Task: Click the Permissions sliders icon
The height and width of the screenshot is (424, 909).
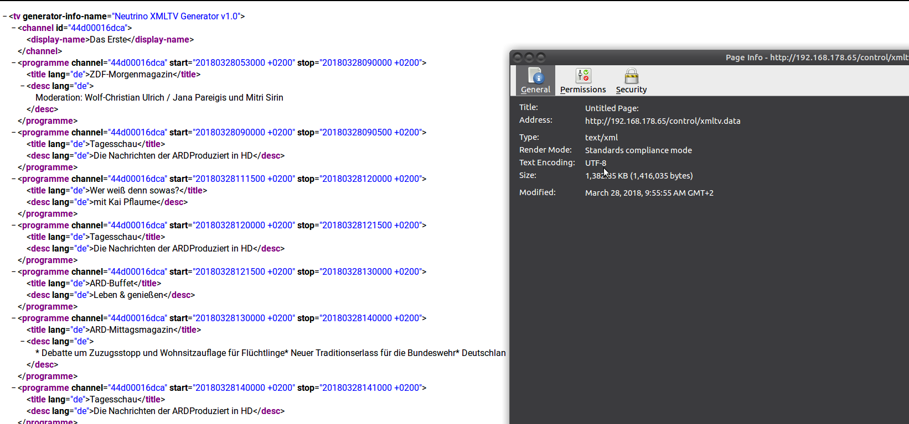Action: point(583,75)
